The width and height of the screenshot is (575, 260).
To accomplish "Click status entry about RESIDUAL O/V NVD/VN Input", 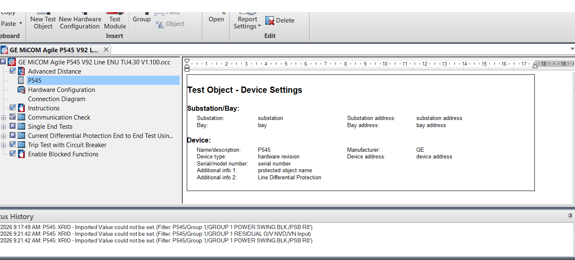I will coord(155,234).
